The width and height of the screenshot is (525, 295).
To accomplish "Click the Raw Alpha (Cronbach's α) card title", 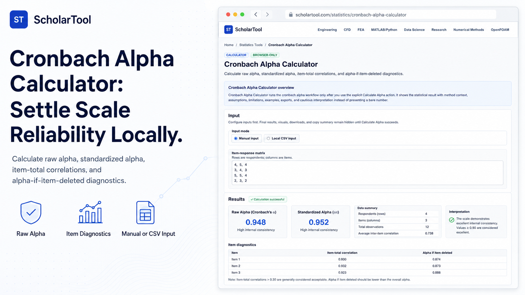I will [x=254, y=212].
